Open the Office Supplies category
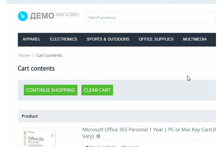The height and width of the screenshot is (147, 222). pyautogui.click(x=156, y=39)
